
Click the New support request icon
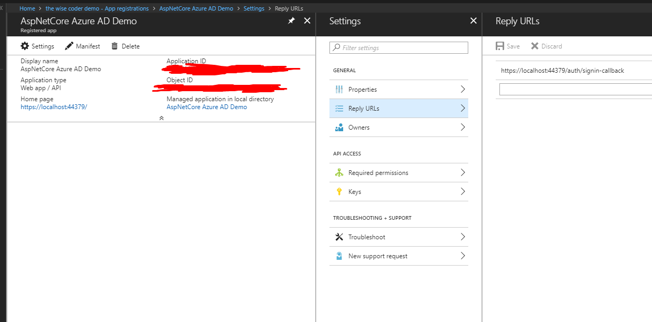coord(339,256)
